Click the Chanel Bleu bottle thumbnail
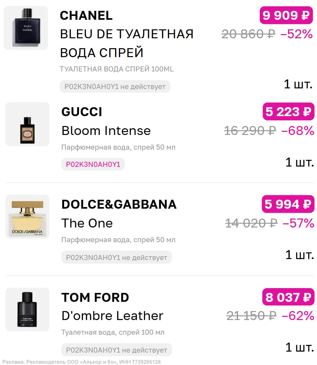The width and height of the screenshot is (317, 365). click(26, 28)
